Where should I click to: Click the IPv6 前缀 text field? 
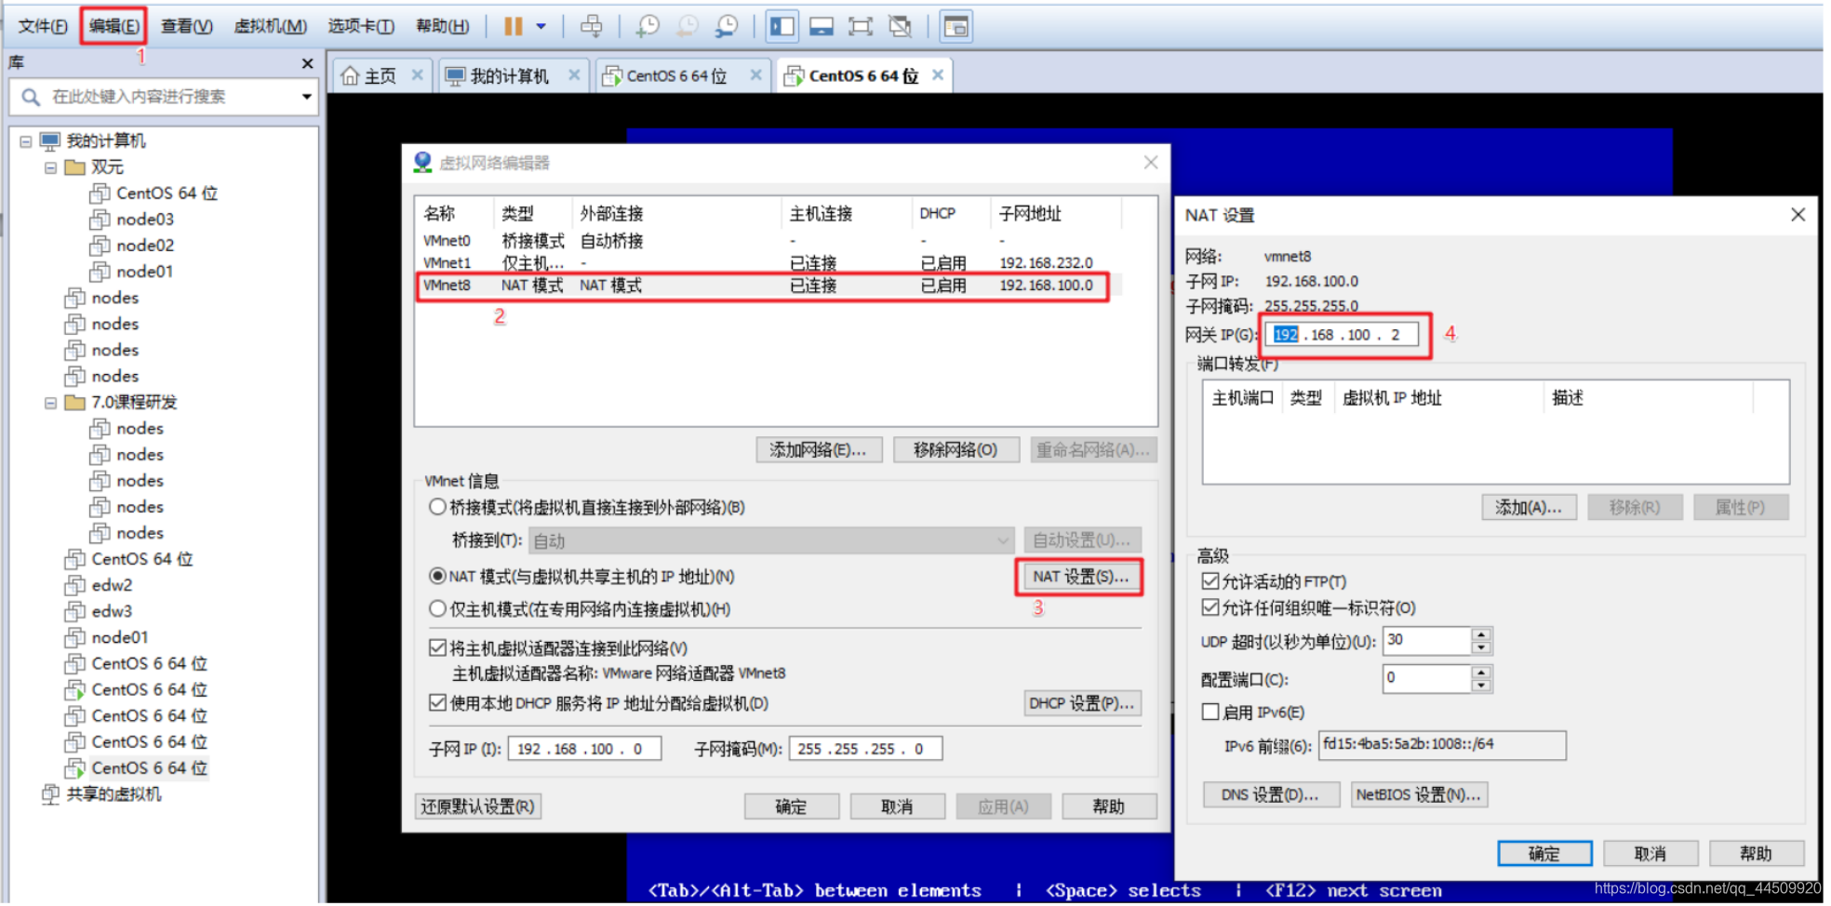point(1441,745)
